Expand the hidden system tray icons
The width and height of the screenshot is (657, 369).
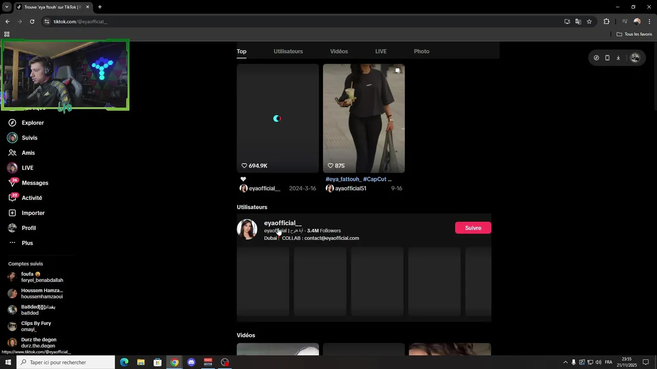tap(566, 362)
